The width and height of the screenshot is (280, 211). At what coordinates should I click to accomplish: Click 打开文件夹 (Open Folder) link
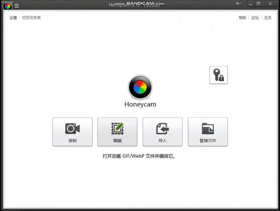[31, 18]
